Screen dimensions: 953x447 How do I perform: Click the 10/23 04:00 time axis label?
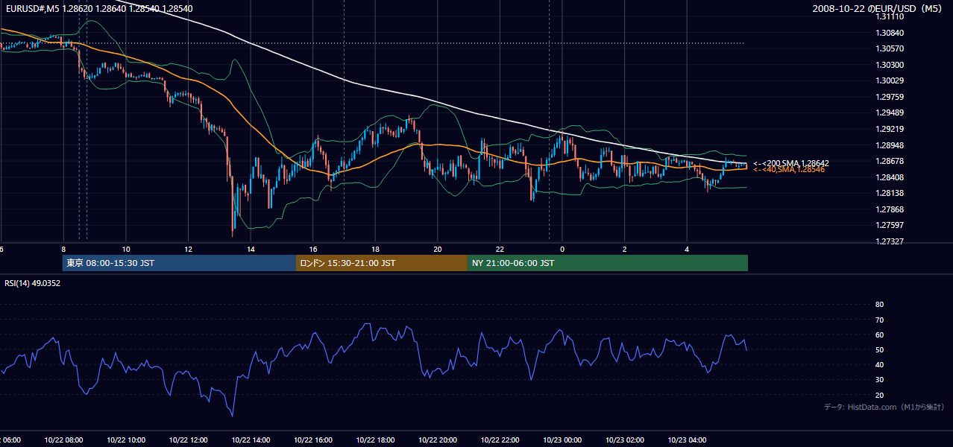[686, 440]
